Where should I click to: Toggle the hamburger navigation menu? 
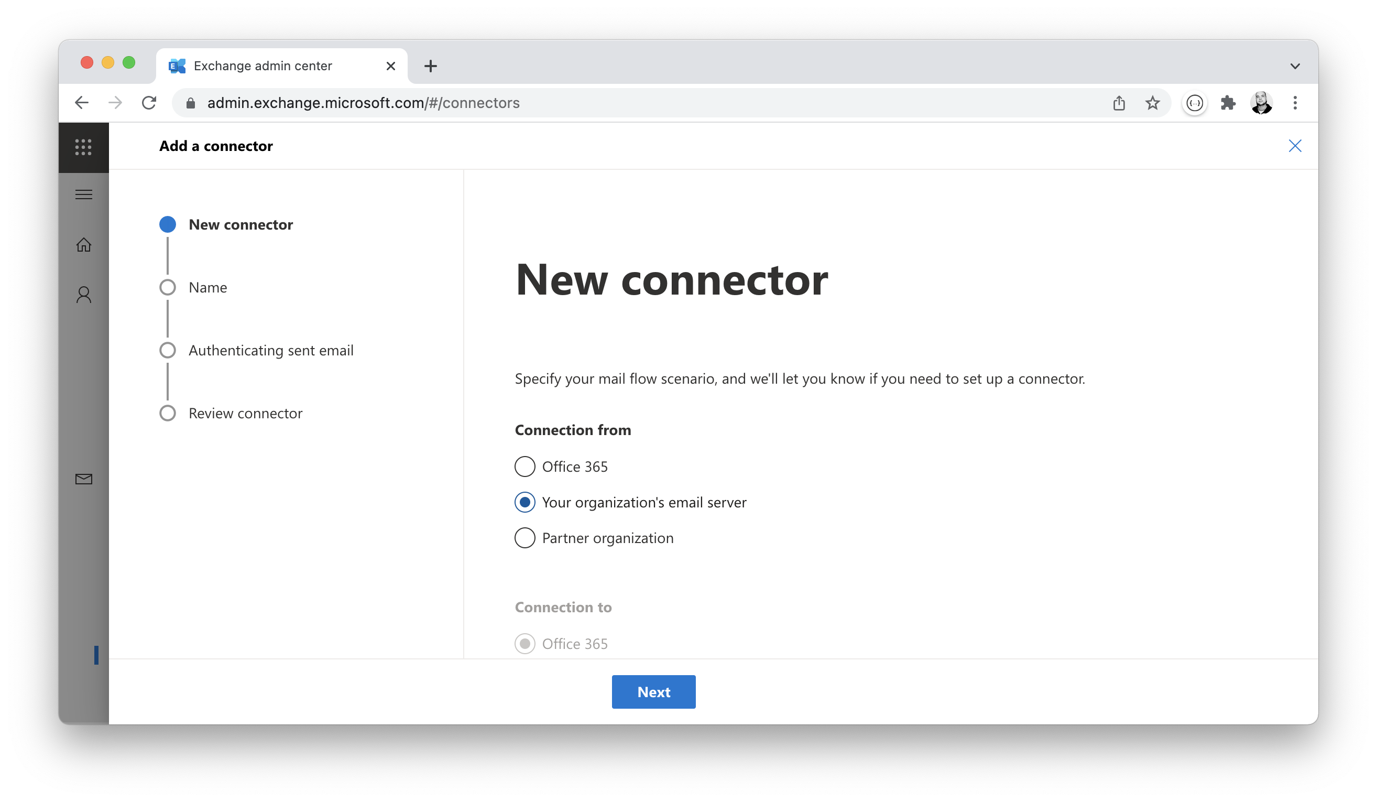pos(84,194)
